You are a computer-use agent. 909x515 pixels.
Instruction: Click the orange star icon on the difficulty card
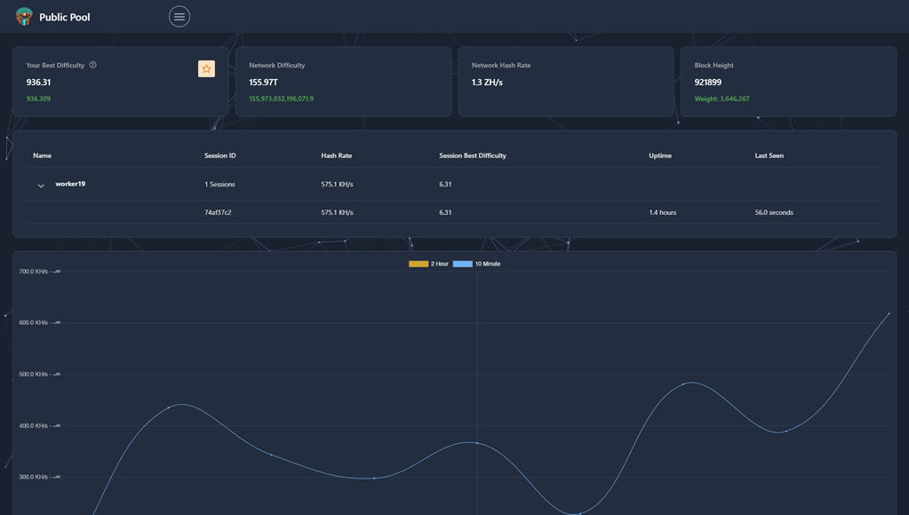pyautogui.click(x=206, y=67)
